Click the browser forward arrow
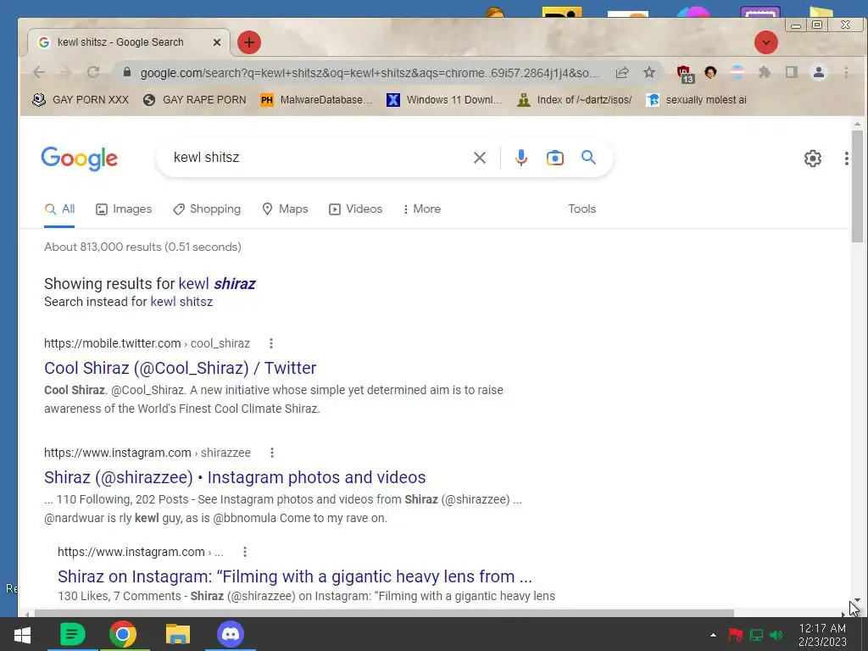 tap(66, 72)
